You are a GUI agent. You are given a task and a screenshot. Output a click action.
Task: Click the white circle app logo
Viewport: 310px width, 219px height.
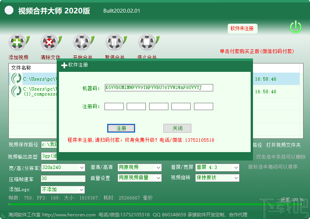tap(9, 10)
